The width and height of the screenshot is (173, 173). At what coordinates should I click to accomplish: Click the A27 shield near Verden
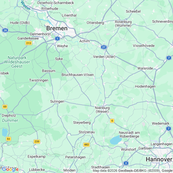click(104, 47)
